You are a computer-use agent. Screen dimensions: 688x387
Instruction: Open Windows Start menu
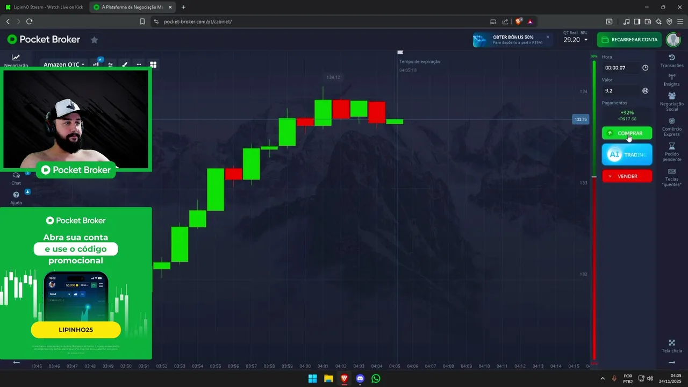tap(312, 378)
